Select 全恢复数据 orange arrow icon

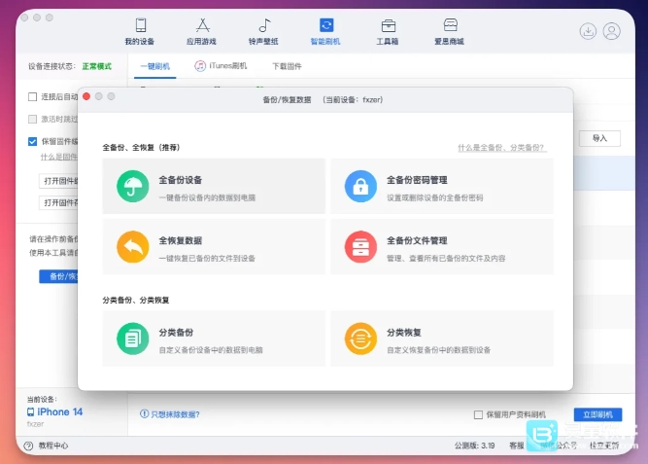pos(132,247)
